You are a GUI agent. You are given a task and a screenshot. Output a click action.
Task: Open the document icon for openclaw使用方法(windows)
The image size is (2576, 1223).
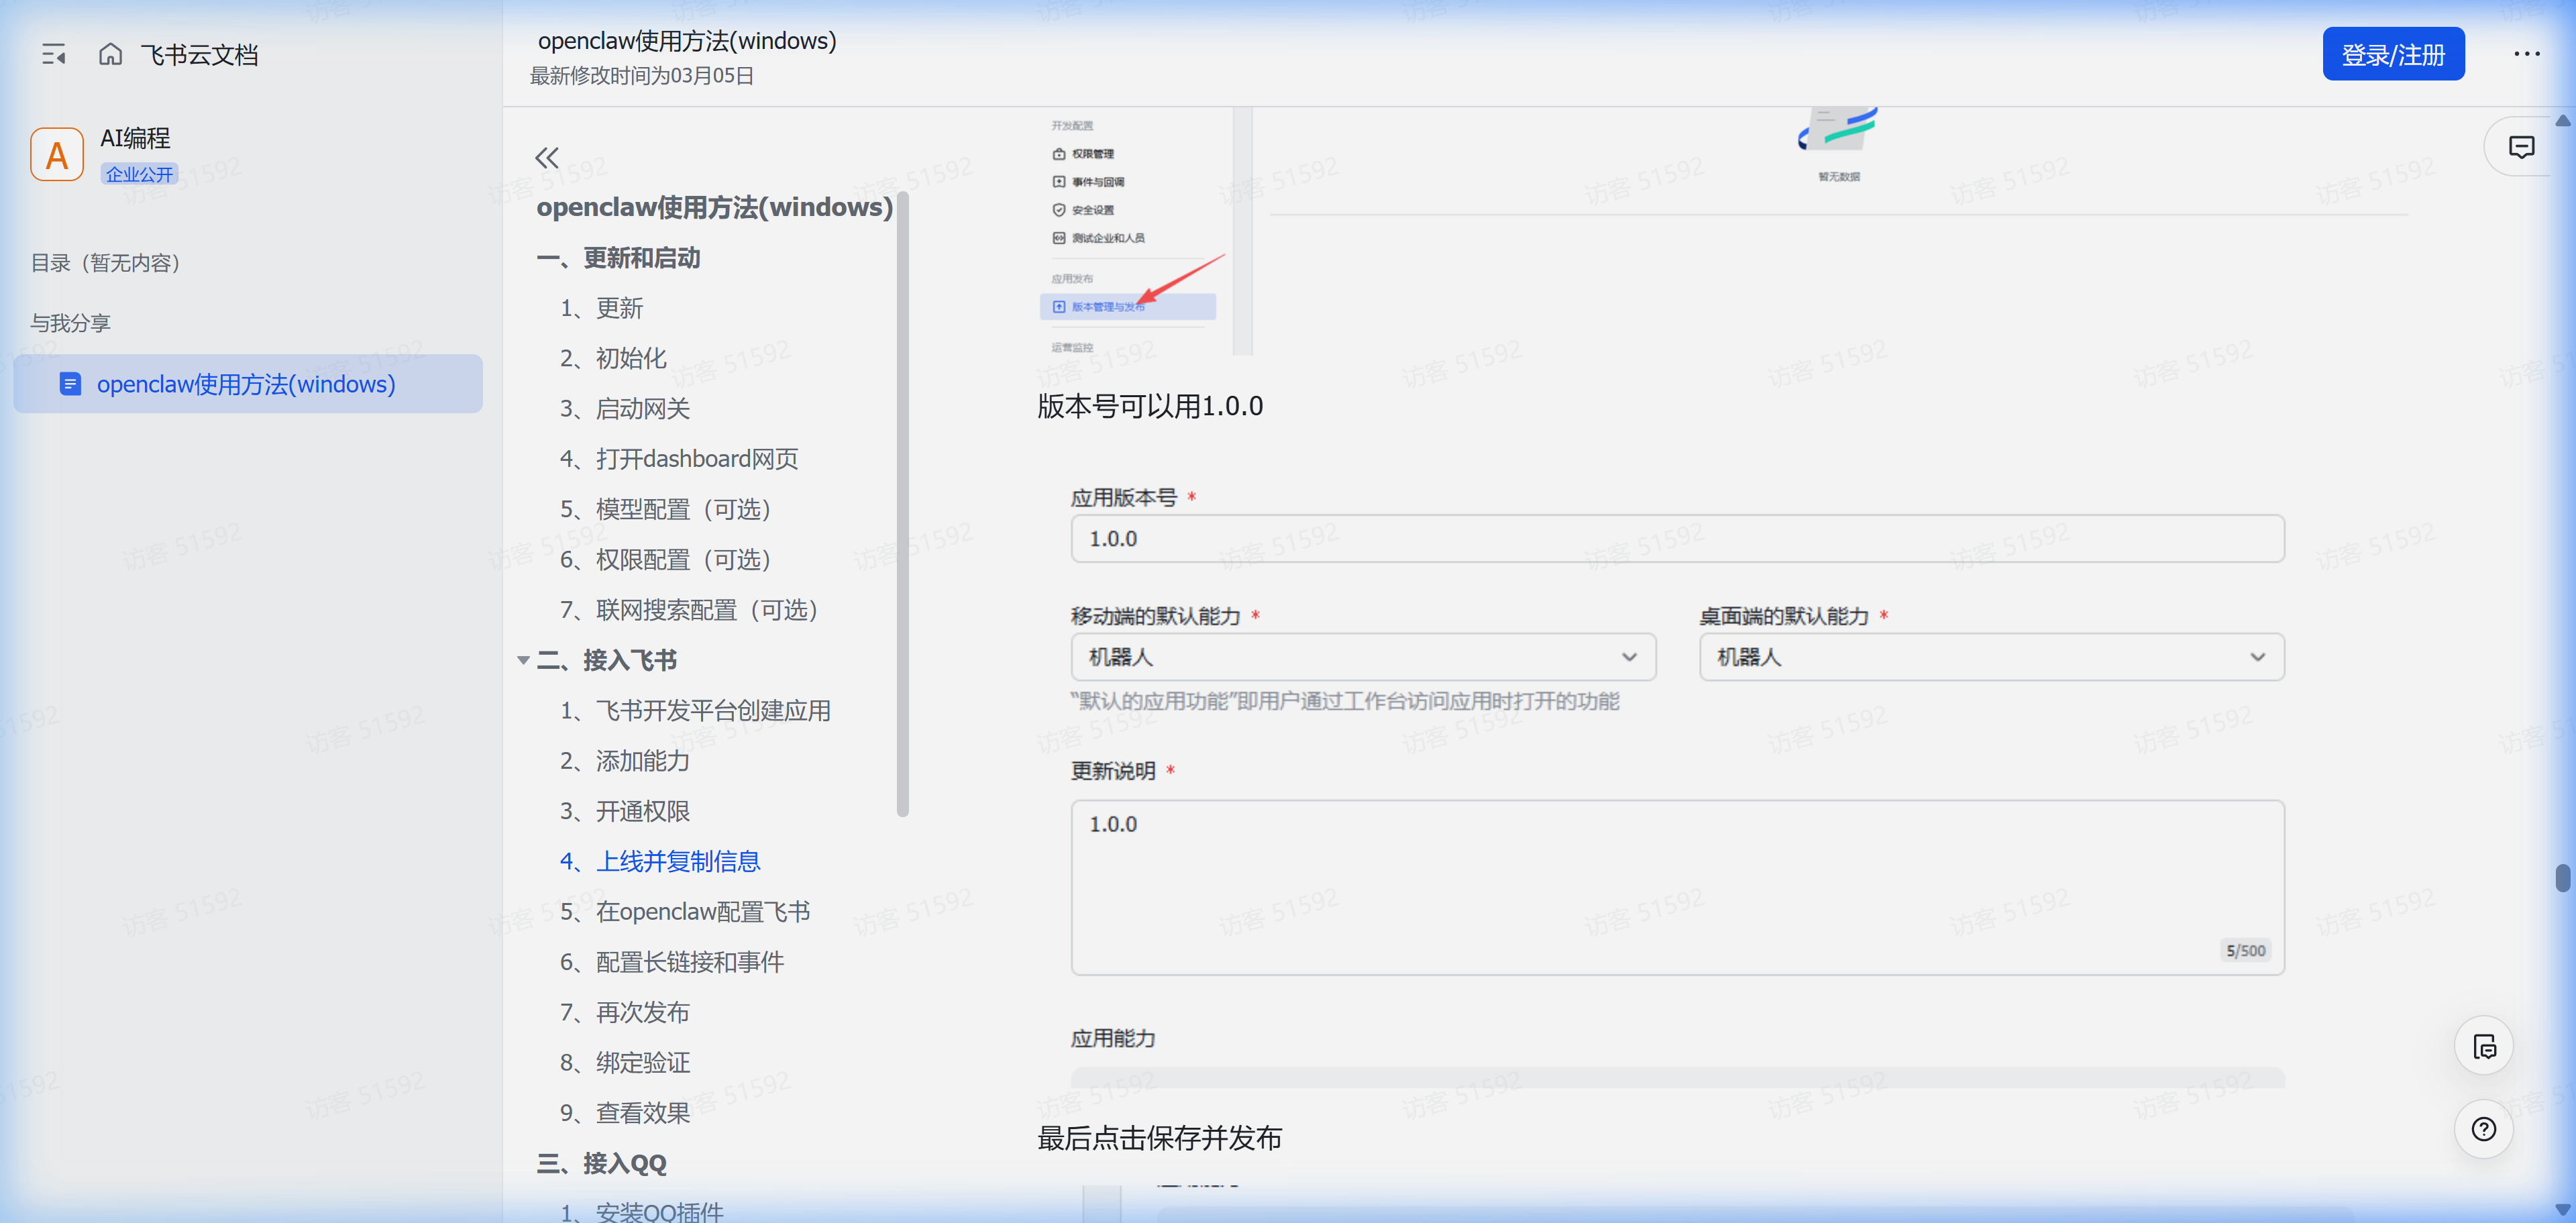point(70,384)
